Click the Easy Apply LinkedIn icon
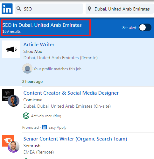The height and width of the screenshot is (159, 154). 45,127
